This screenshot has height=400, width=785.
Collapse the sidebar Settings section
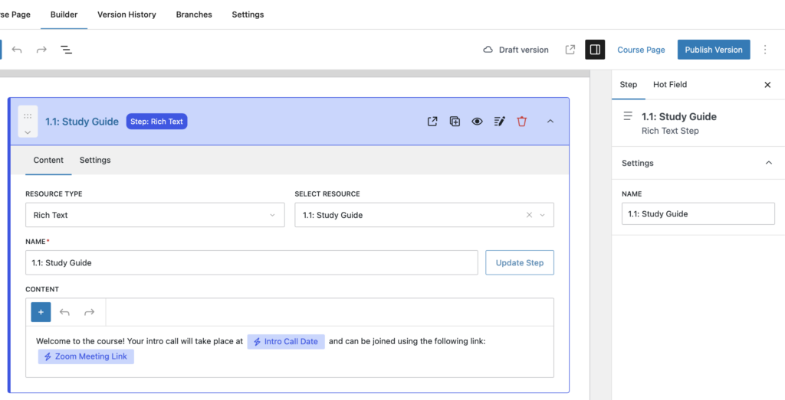(x=769, y=163)
